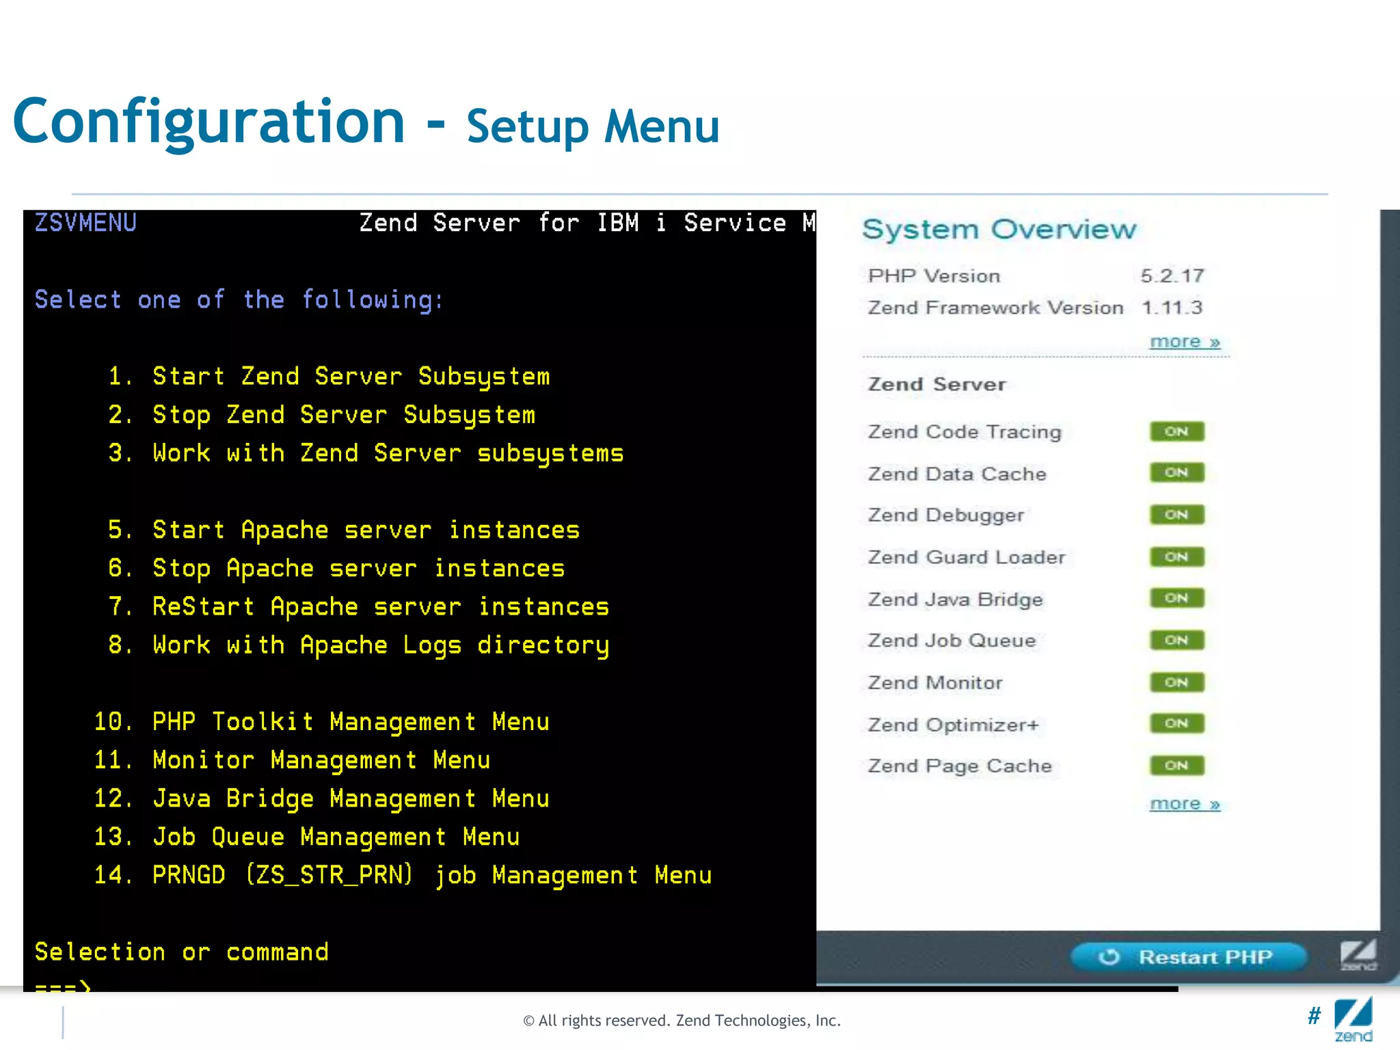1400x1050 pixels.
Task: Toggle Zend Optimizer+ ON switch
Action: (x=1176, y=723)
